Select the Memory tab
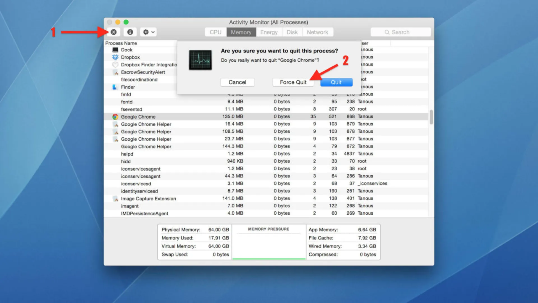This screenshot has width=538, height=303. [240, 32]
